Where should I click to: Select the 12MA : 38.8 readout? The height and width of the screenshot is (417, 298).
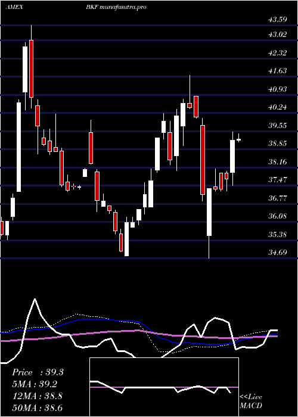(x=37, y=396)
